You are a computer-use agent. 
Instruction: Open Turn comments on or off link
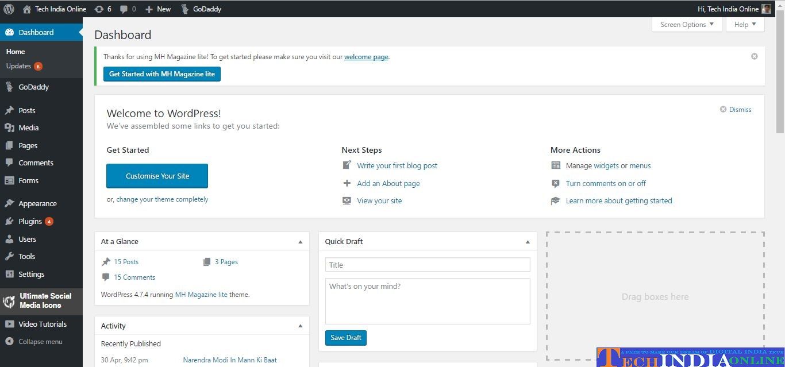pos(606,183)
